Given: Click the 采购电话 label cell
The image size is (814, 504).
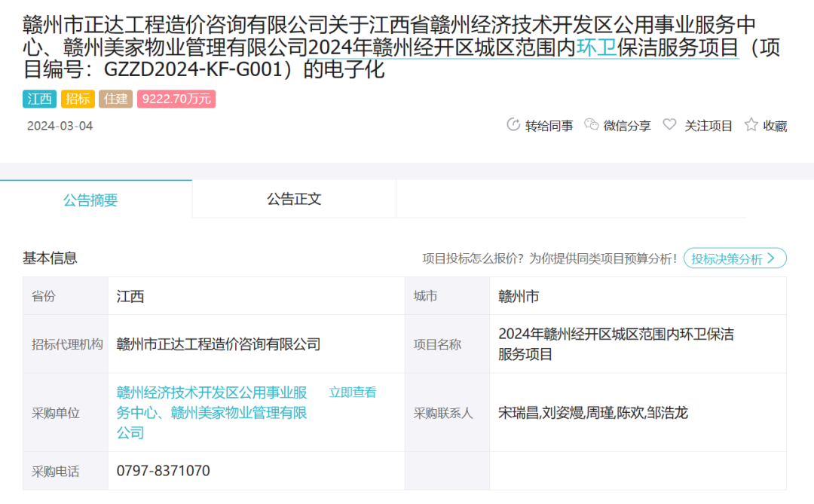Looking at the screenshot, I should [66, 471].
